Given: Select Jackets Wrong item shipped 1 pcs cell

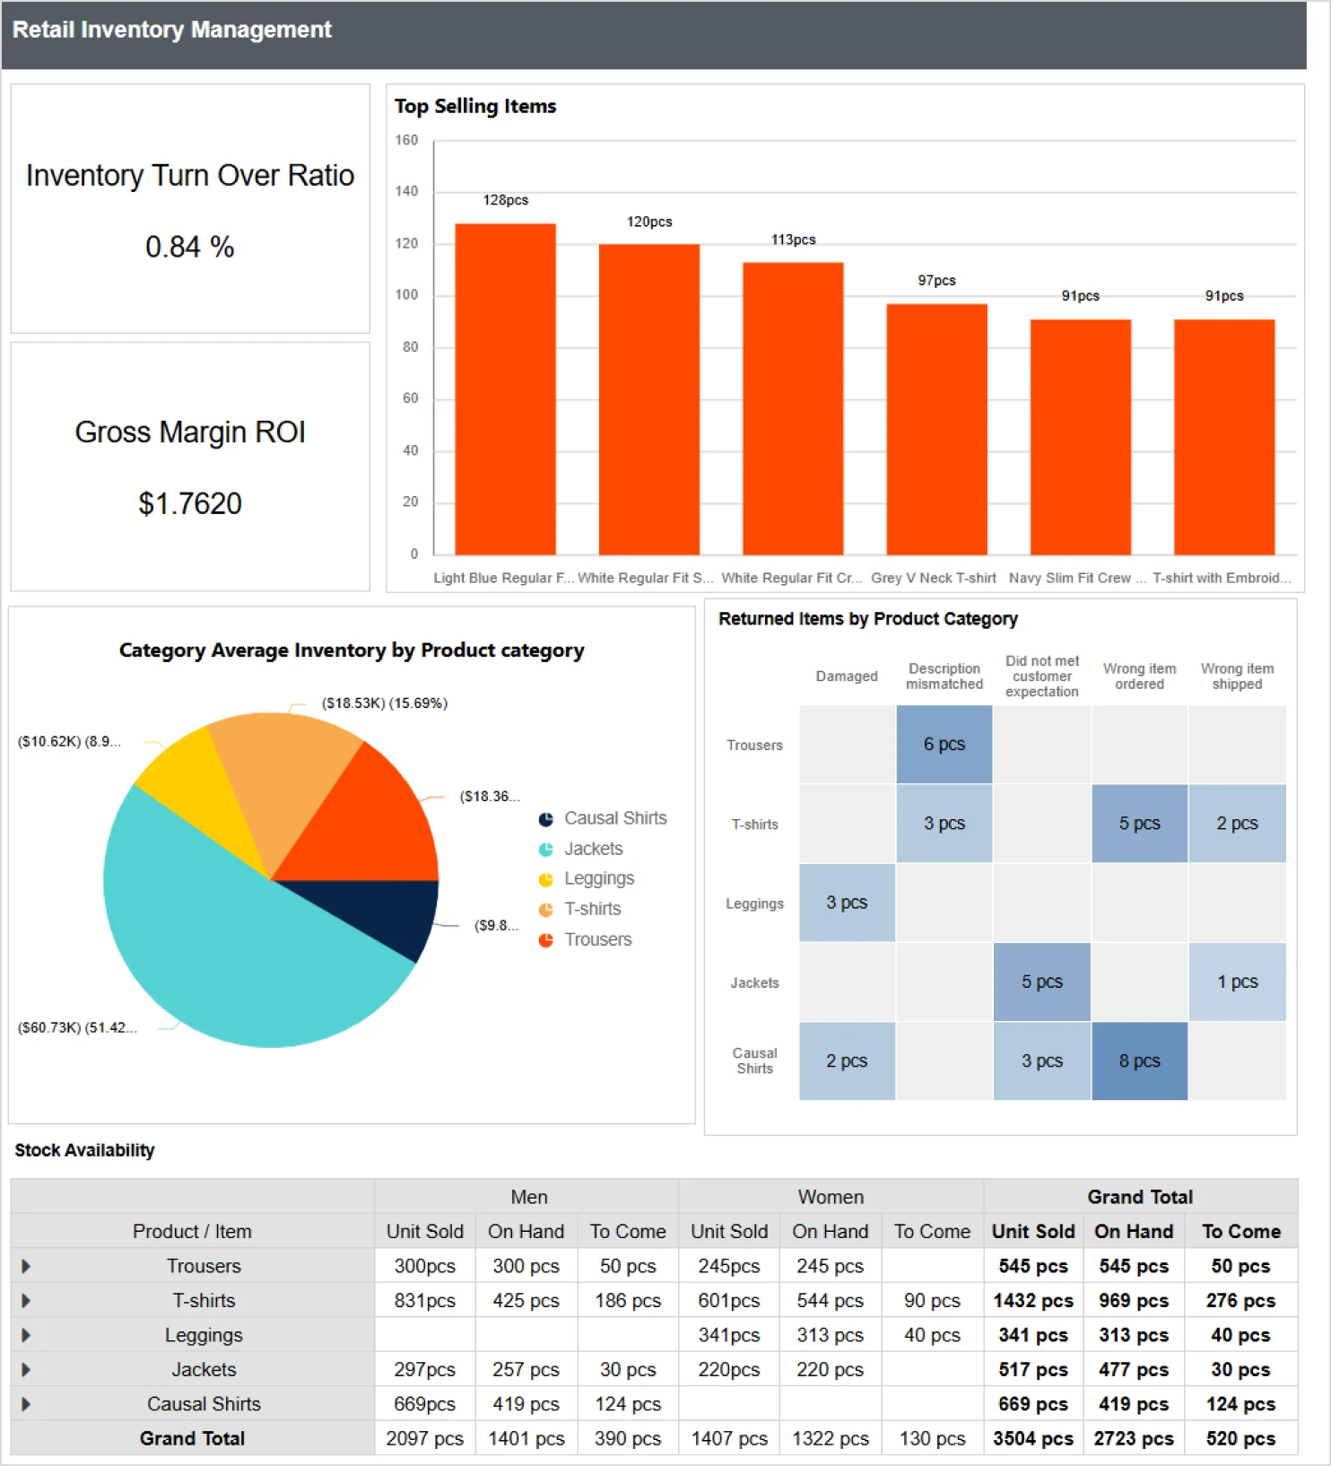Looking at the screenshot, I should click(x=1237, y=982).
